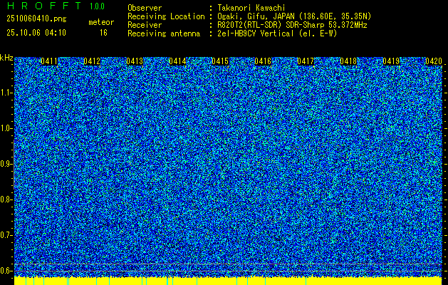Image resolution: width=448 pixels, height=285 pixels.
Task: Click the HROFFT title text
Action: point(44,6)
